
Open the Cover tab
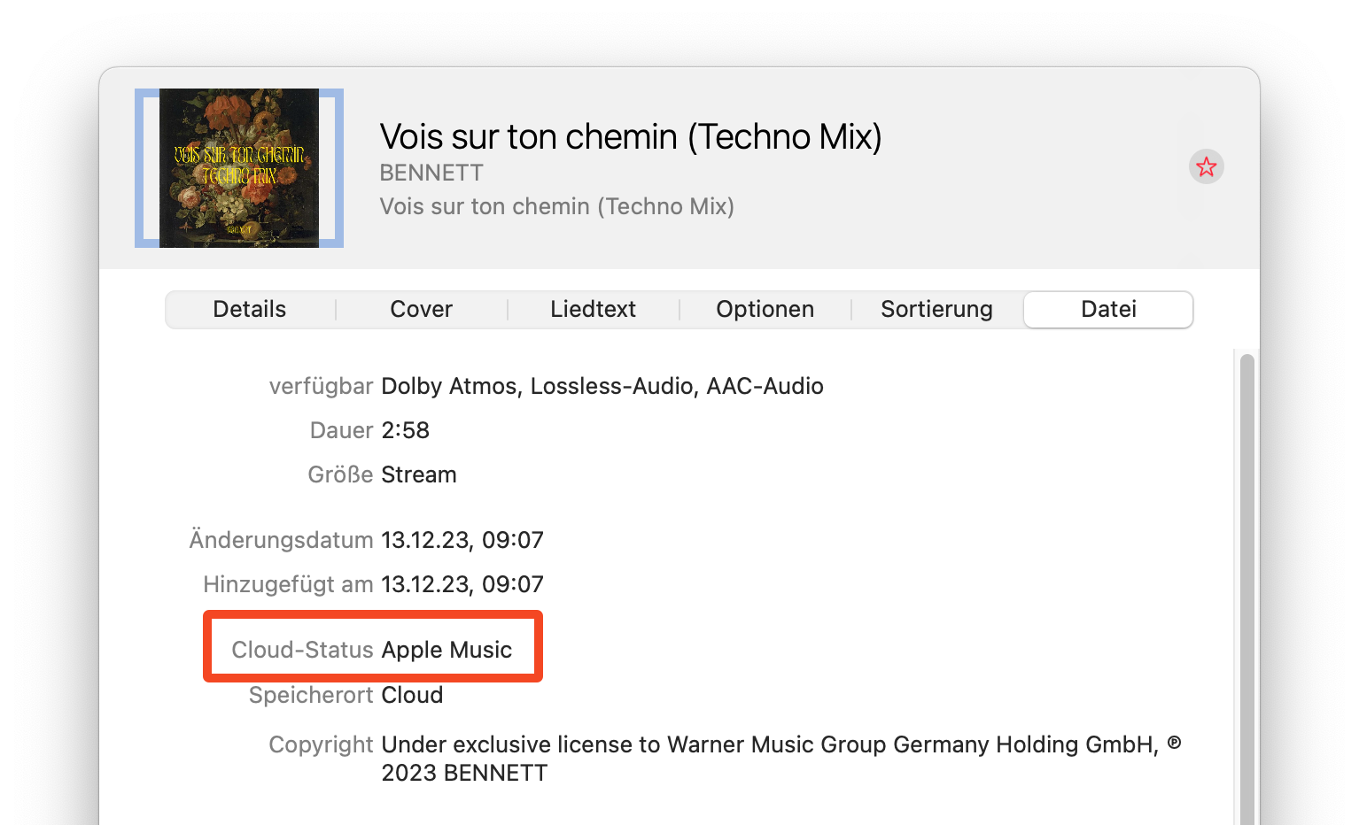click(x=421, y=309)
